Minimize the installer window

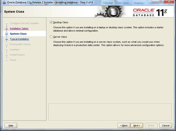(x=155, y=1)
